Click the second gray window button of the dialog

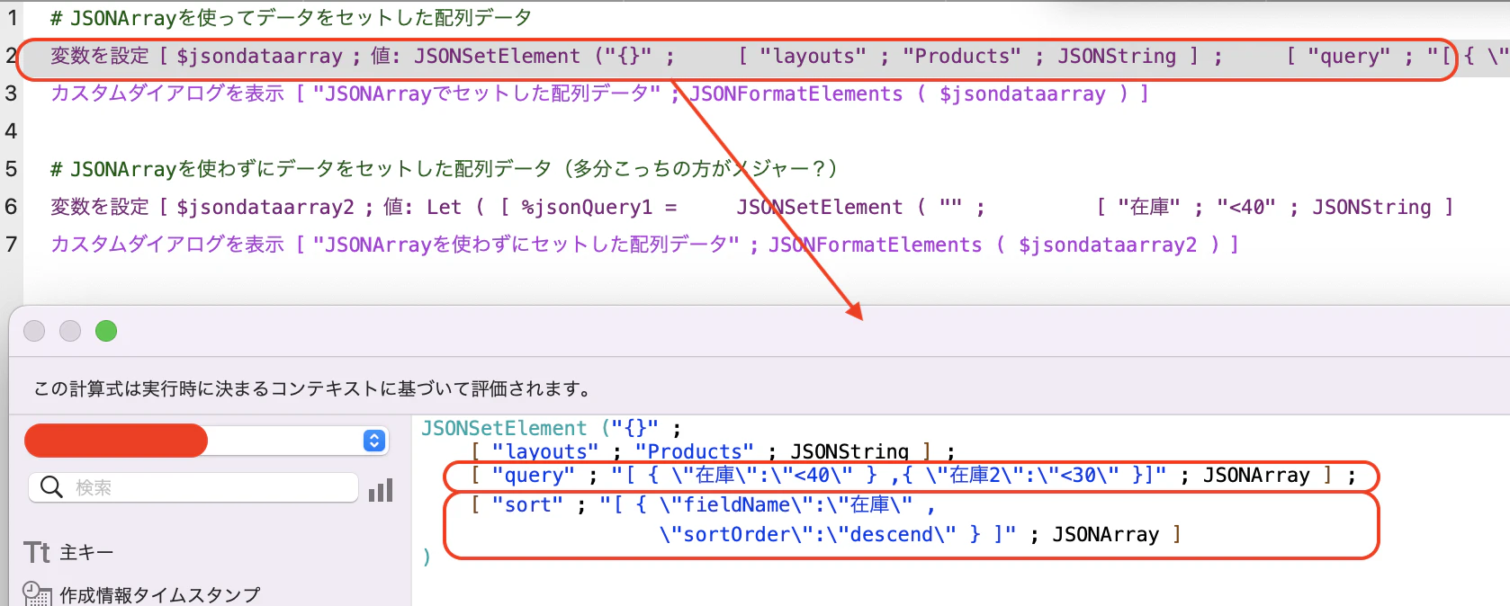70,331
